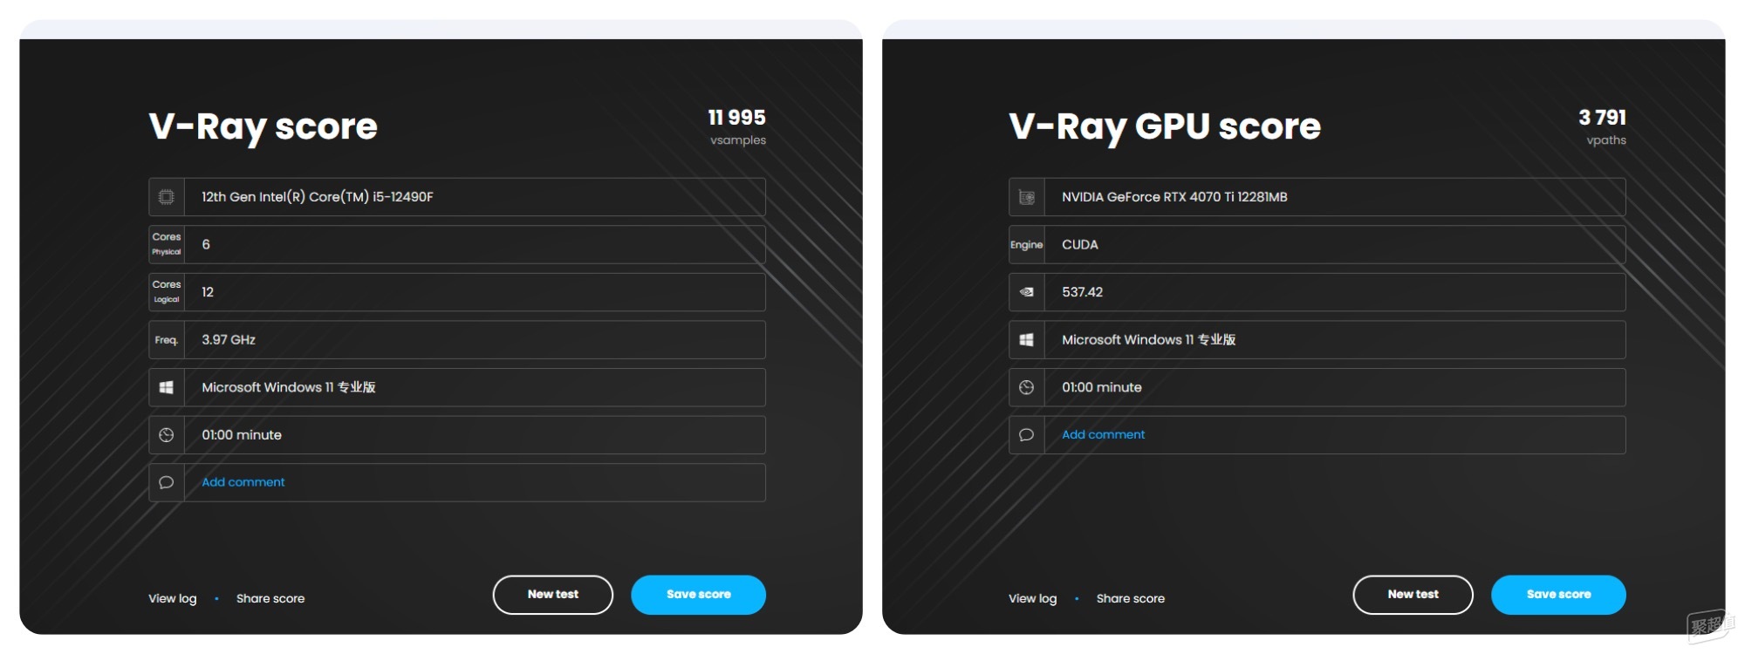Select the 11 995 vsamples score
The width and height of the screenshot is (1745, 654).
point(737,118)
